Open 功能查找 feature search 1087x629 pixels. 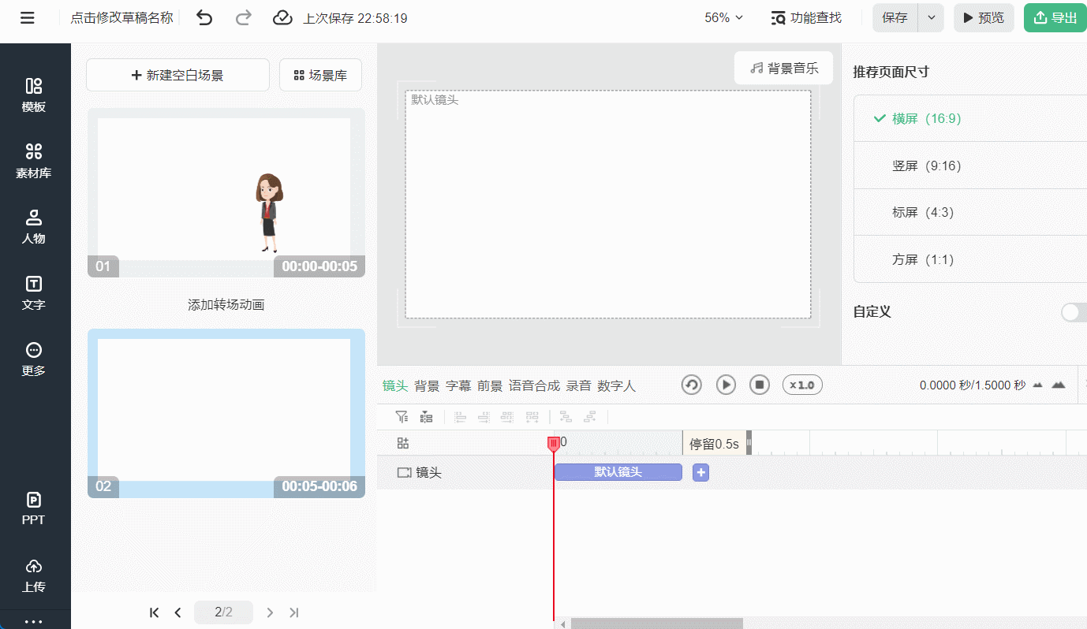pyautogui.click(x=806, y=17)
